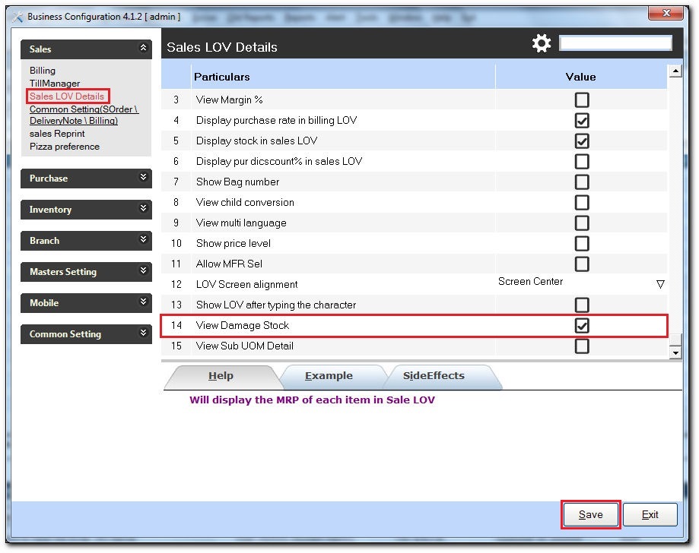
Task: Click the Business Configuration app icon
Action: (x=17, y=17)
